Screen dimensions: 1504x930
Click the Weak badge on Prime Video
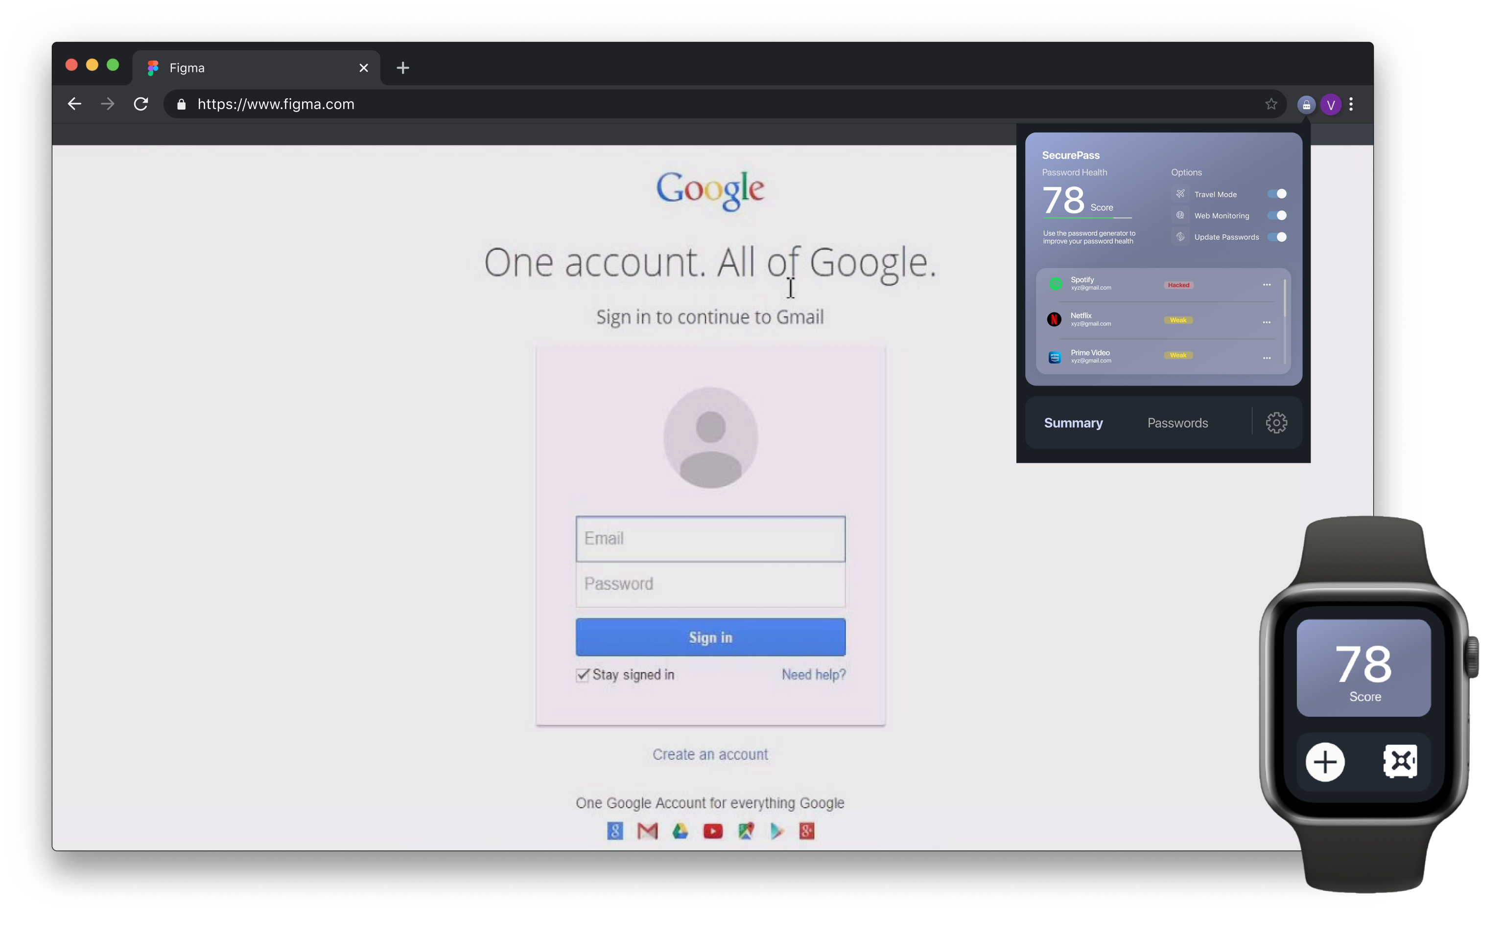coord(1178,355)
